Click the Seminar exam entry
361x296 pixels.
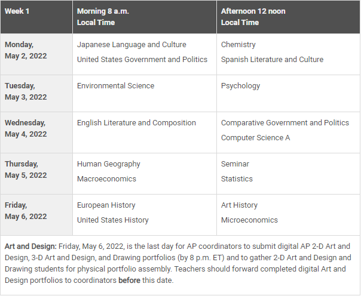coord(235,164)
